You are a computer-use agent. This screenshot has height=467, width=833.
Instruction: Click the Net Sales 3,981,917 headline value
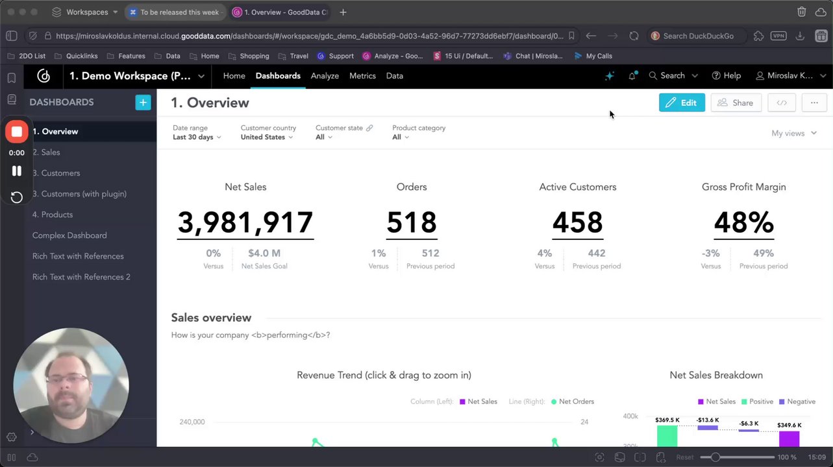point(245,222)
